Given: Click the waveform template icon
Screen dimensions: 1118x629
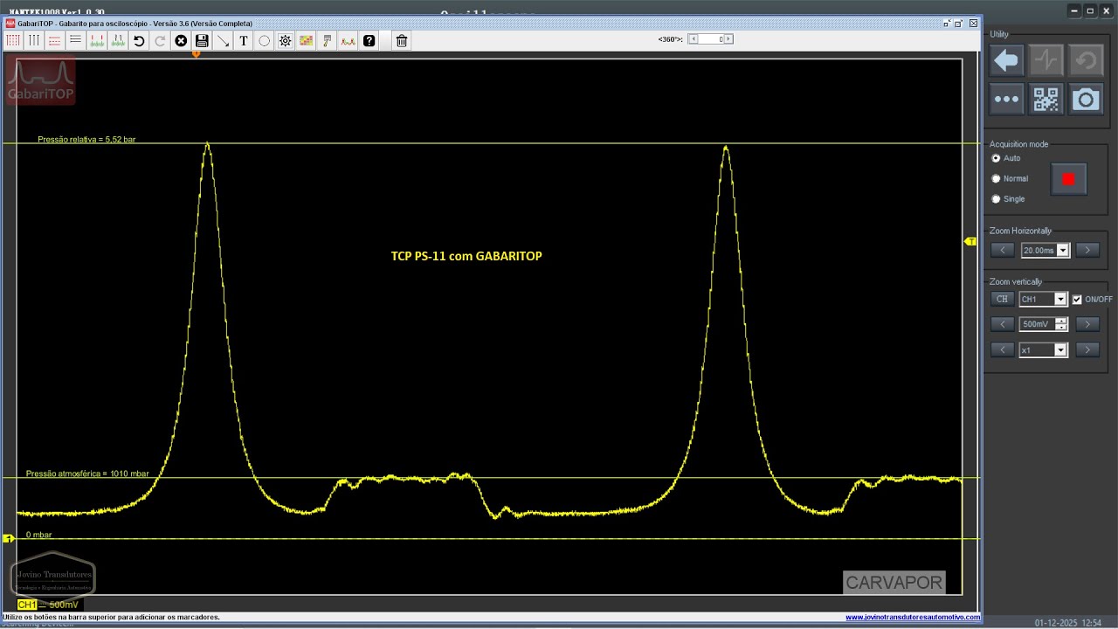Looking at the screenshot, I should pos(349,40).
